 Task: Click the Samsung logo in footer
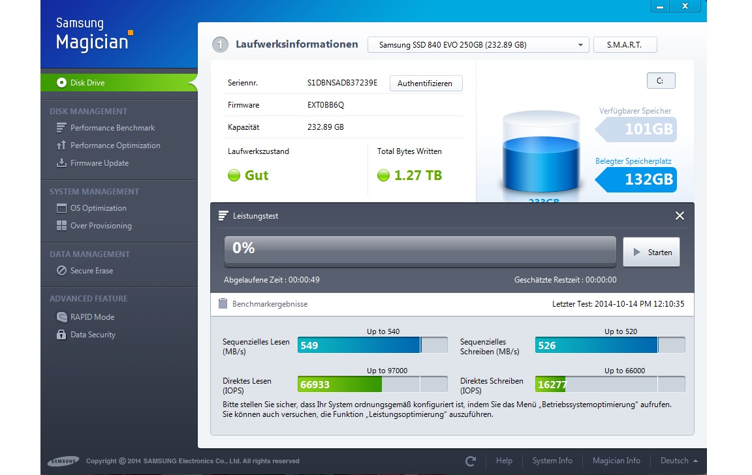63,461
